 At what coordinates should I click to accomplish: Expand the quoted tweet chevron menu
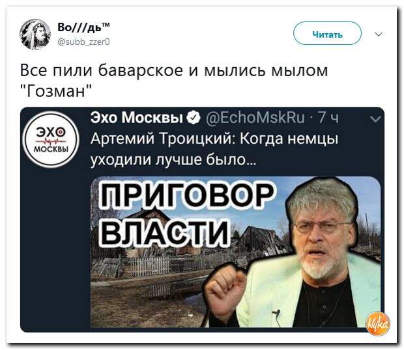pyautogui.click(x=375, y=119)
